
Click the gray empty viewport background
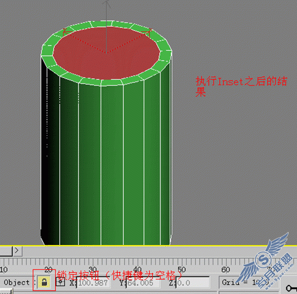pyautogui.click(x=229, y=160)
